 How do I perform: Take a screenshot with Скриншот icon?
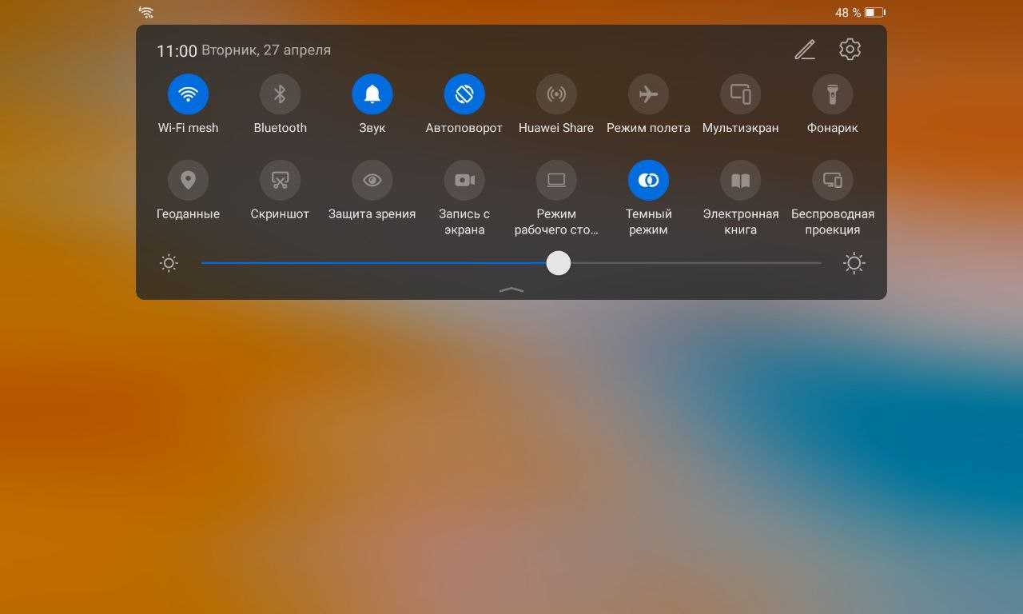[280, 181]
